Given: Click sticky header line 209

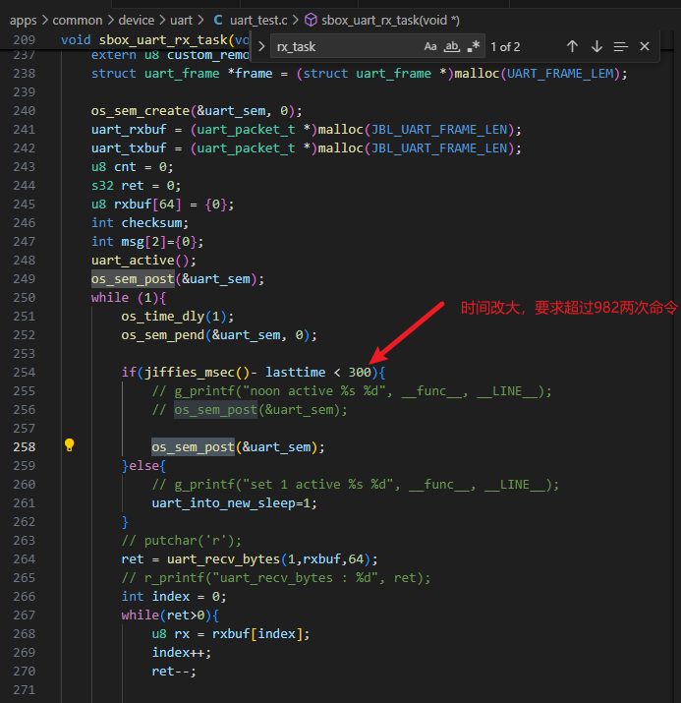Looking at the screenshot, I should [25, 40].
